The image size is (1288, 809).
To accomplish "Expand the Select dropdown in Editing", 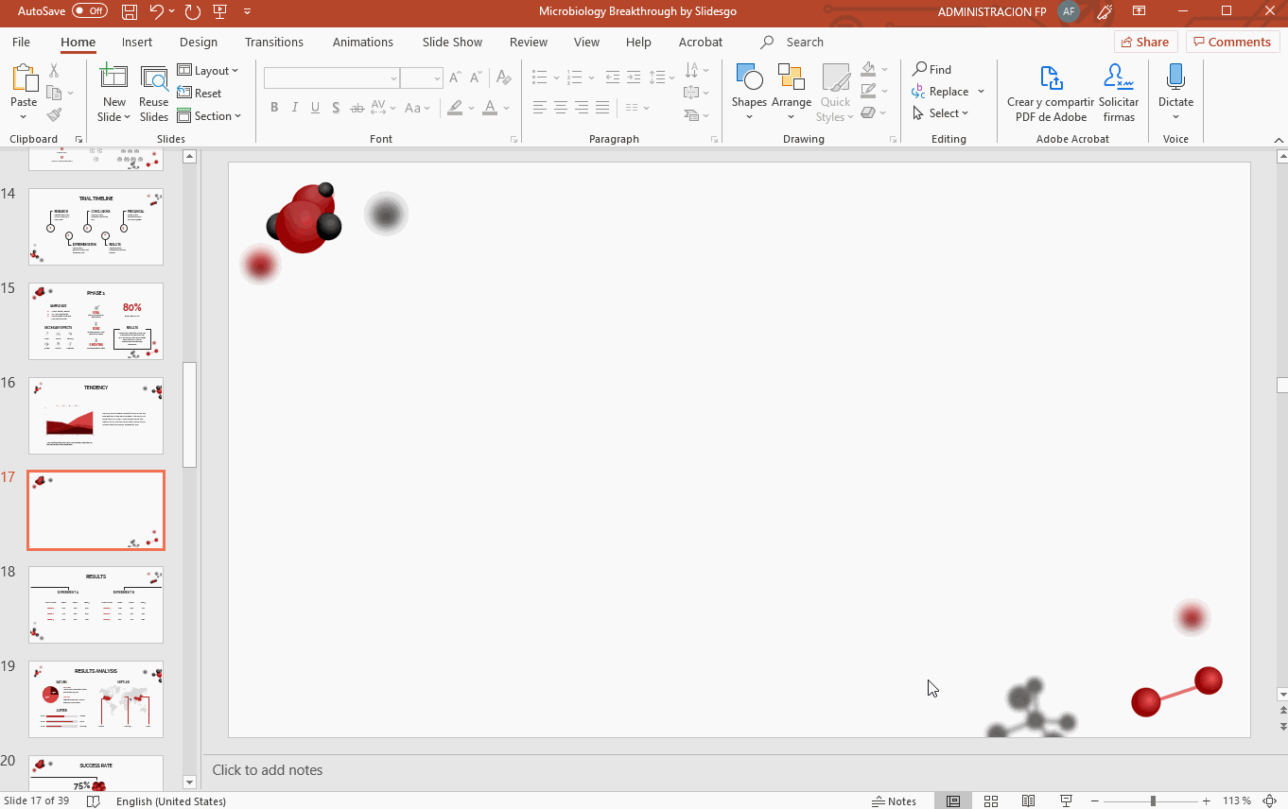I will 942,113.
